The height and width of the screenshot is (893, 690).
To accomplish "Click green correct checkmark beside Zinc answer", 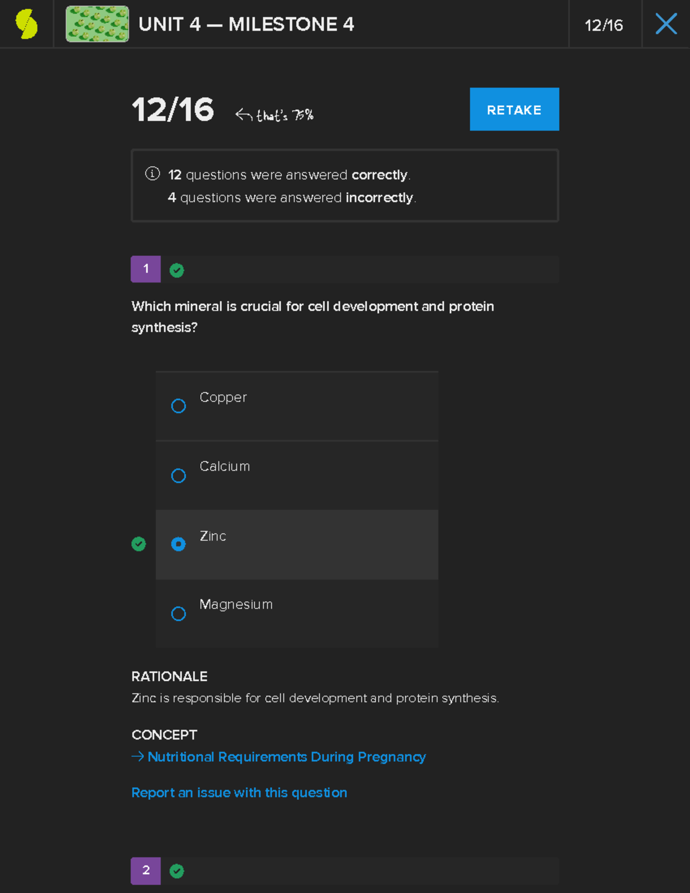I will coord(139,544).
